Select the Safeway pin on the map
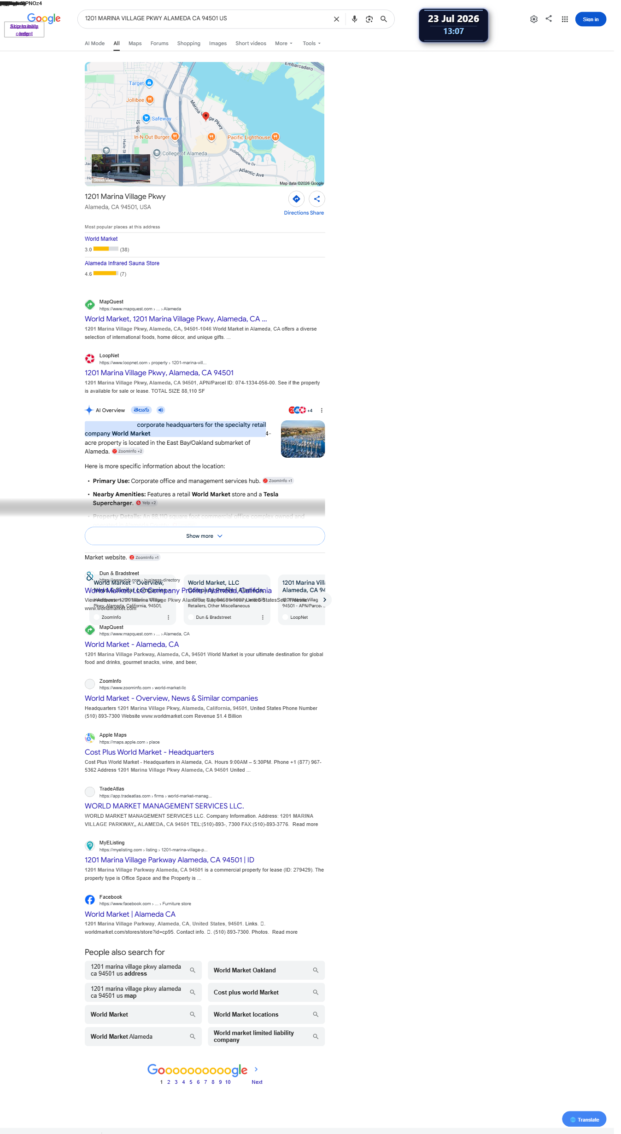621x1134 pixels. pyautogui.click(x=146, y=118)
